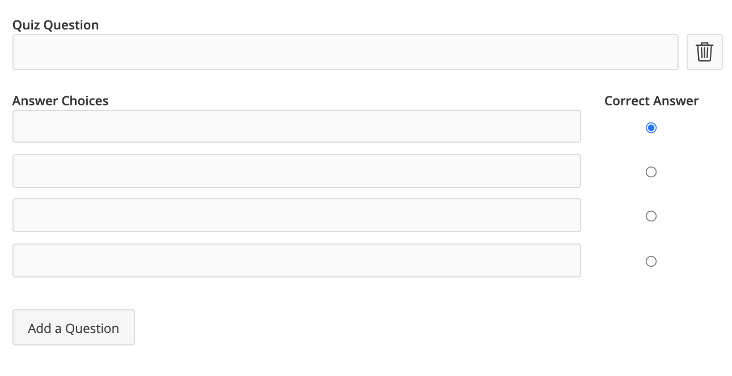The image size is (732, 376).
Task: Focus the fourth answer choice input
Action: tap(296, 260)
